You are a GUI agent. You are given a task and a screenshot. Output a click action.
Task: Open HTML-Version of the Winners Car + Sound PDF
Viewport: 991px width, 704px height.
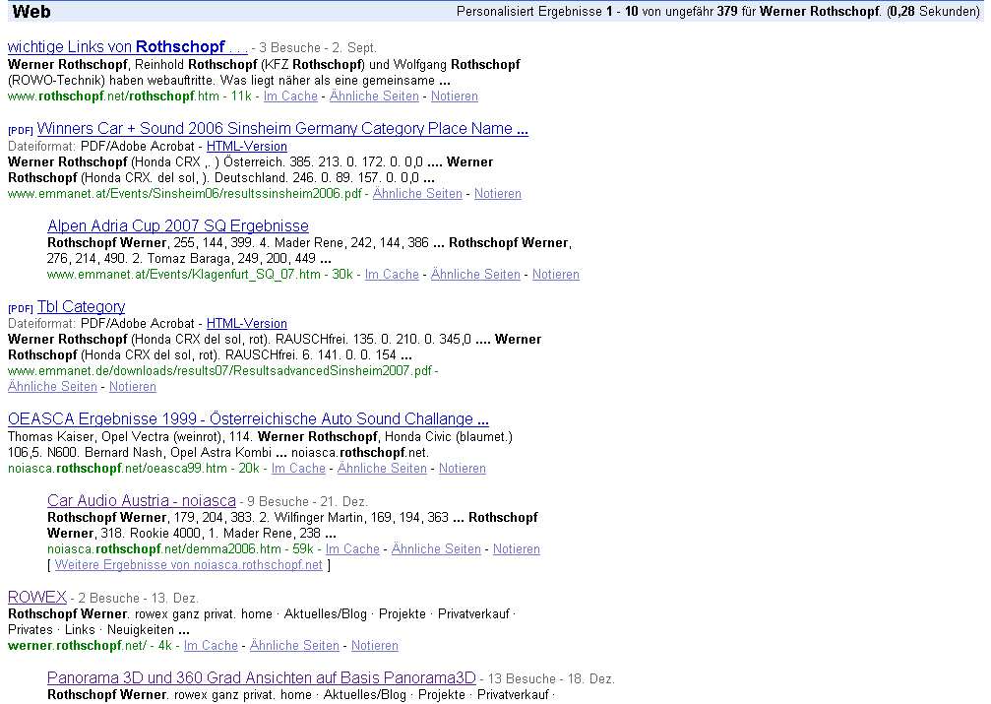(247, 146)
